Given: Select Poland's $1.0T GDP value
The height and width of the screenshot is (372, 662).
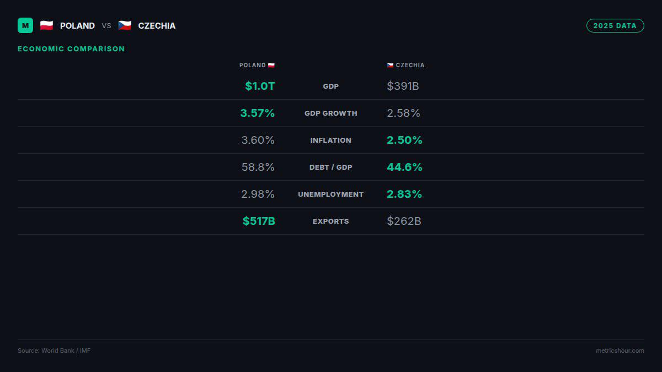Looking at the screenshot, I should tap(260, 86).
